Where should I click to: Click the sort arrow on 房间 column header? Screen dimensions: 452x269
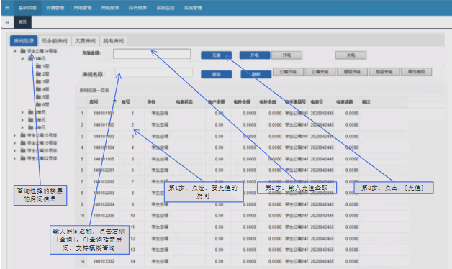(x=114, y=101)
